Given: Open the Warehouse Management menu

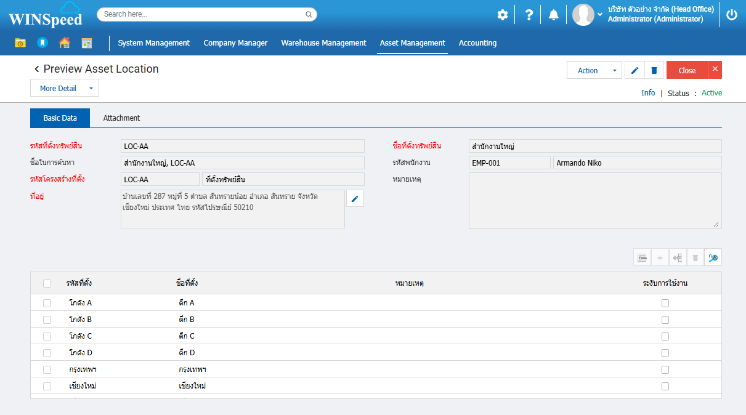Looking at the screenshot, I should pos(323,43).
